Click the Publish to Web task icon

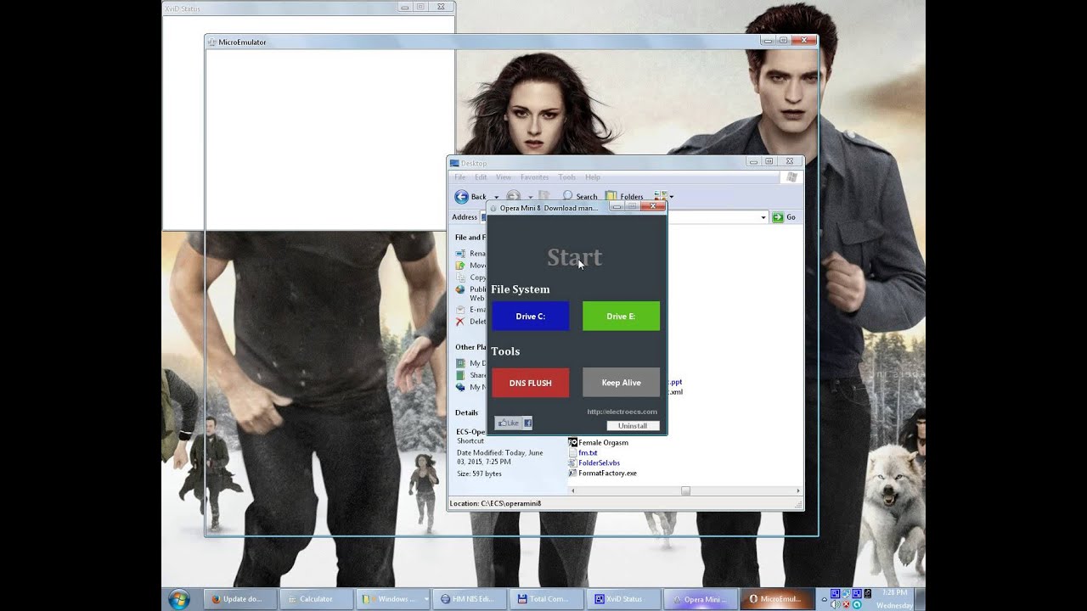click(x=460, y=289)
